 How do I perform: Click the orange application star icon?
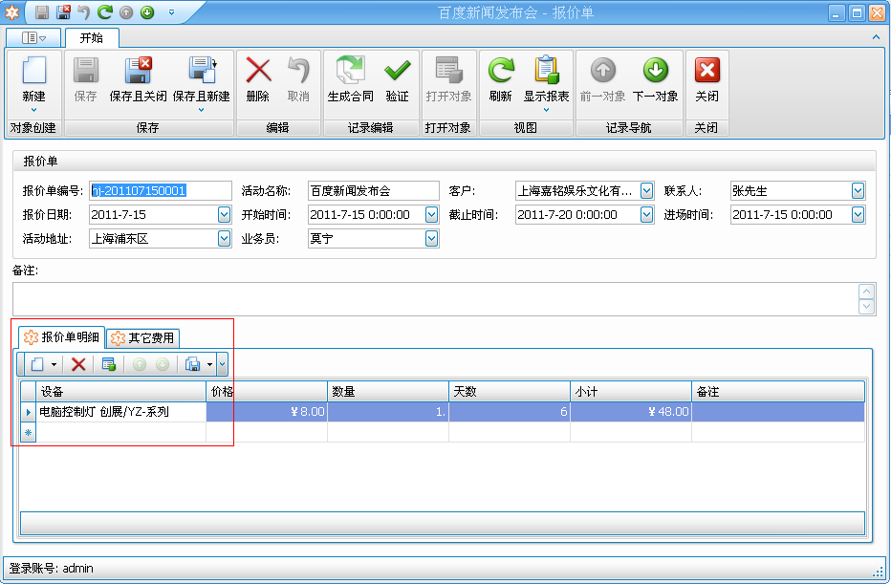click(11, 11)
